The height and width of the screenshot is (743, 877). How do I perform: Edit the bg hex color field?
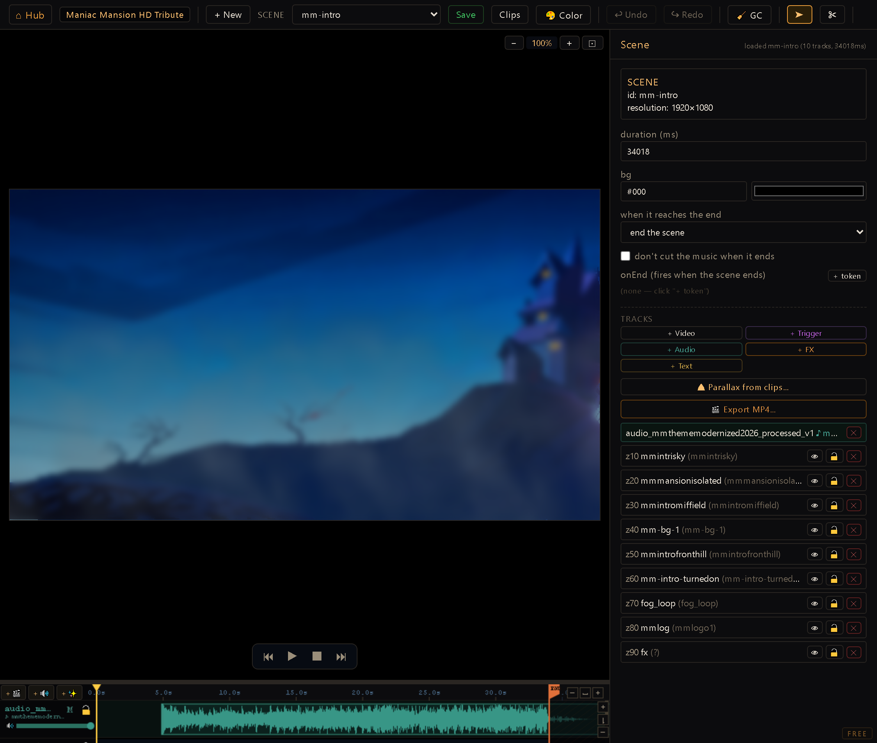683,192
